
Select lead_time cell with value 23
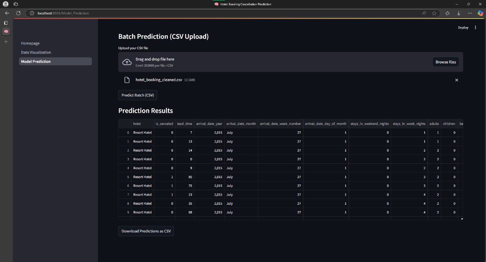tap(185, 194)
